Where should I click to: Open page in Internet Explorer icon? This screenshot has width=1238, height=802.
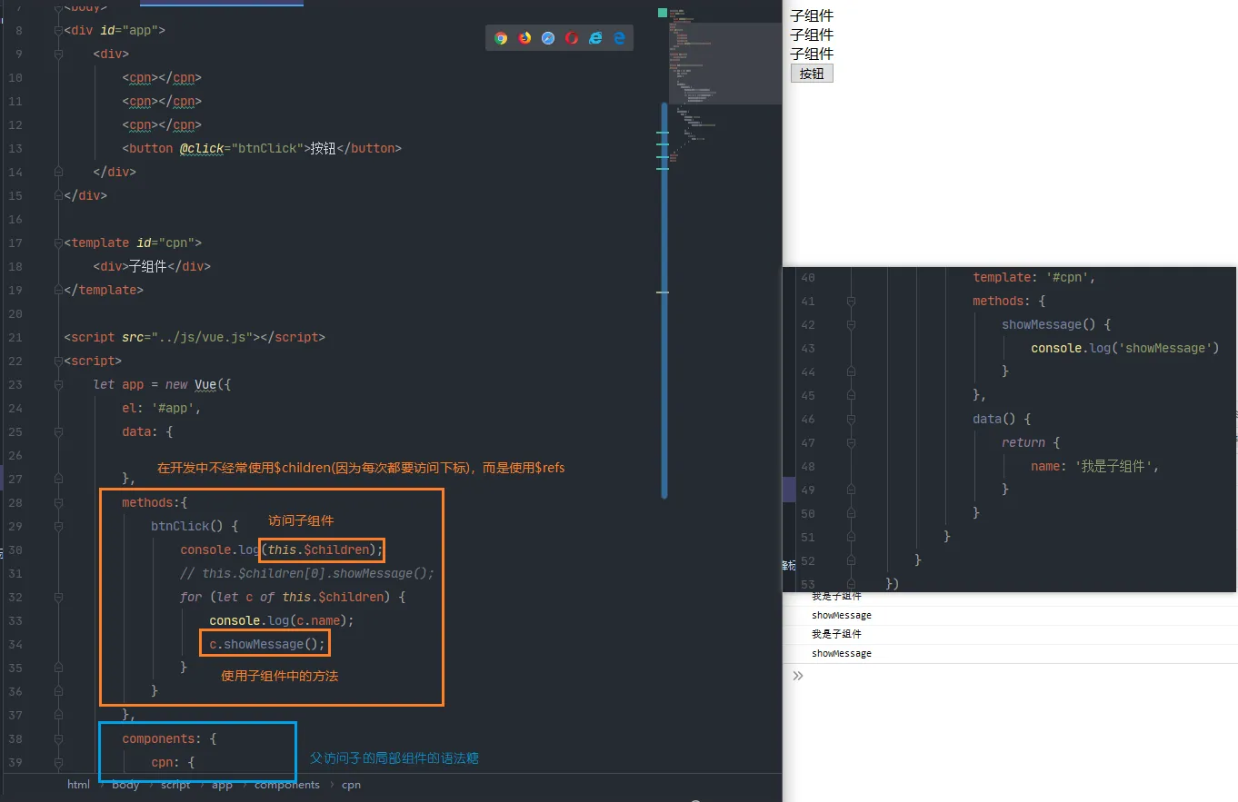[x=595, y=38]
